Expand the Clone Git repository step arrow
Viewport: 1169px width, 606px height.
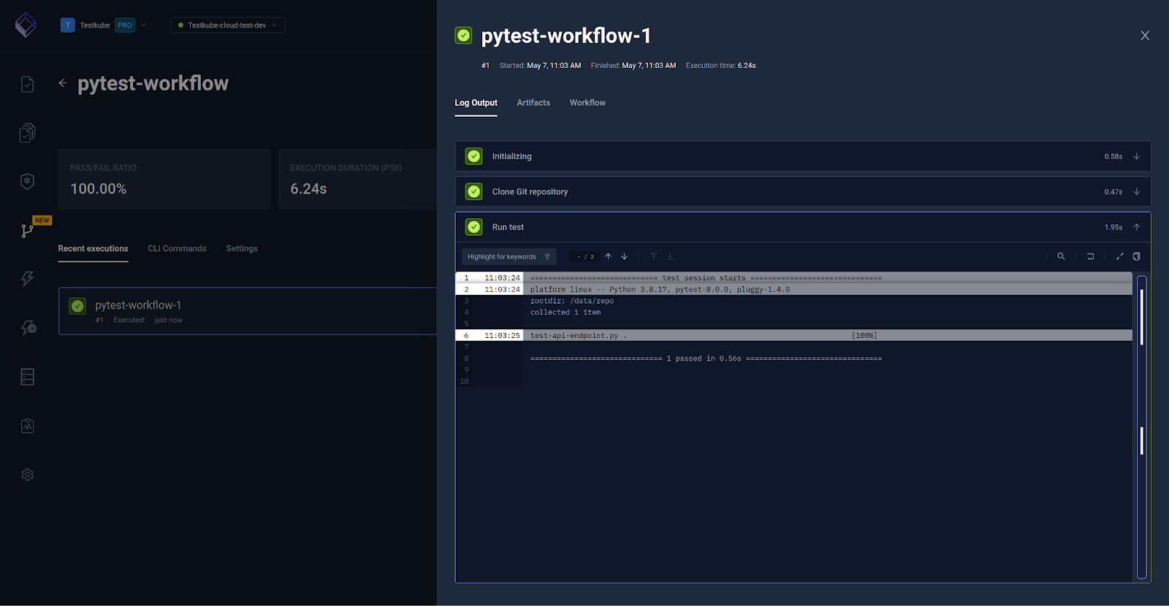(x=1136, y=191)
